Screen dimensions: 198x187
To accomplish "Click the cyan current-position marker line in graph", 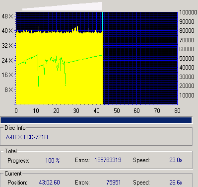I will click(x=103, y=21).
